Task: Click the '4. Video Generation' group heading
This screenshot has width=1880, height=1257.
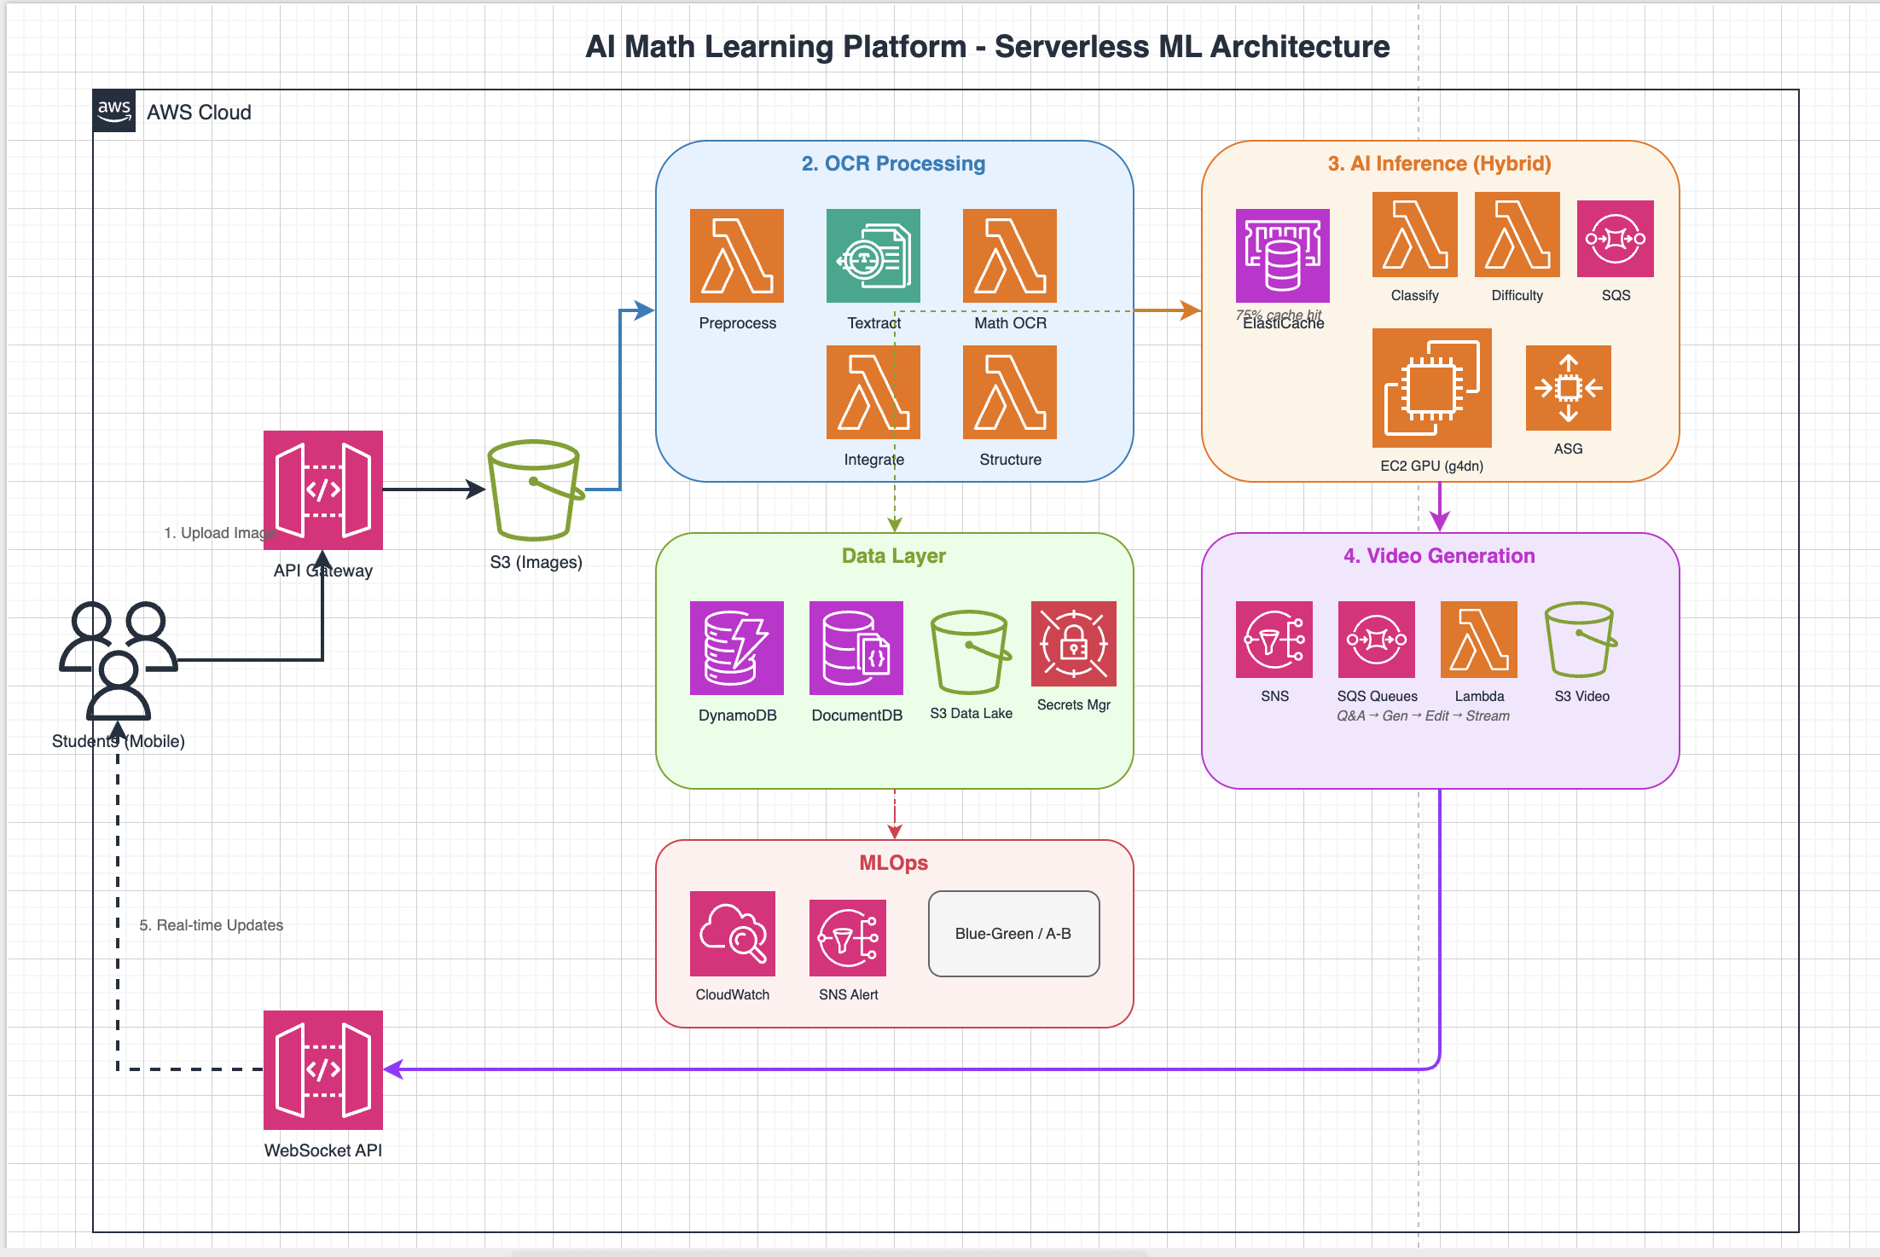Action: [x=1439, y=556]
